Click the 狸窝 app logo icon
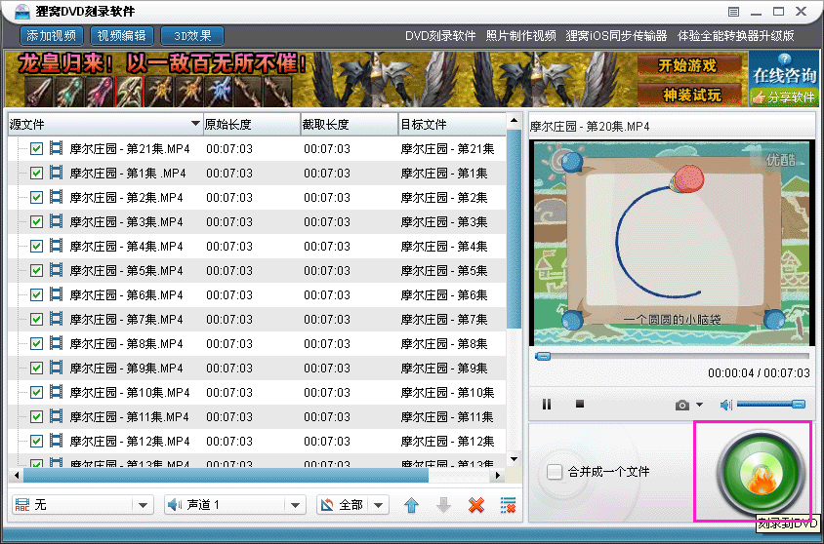This screenshot has height=544, width=824. (22, 11)
